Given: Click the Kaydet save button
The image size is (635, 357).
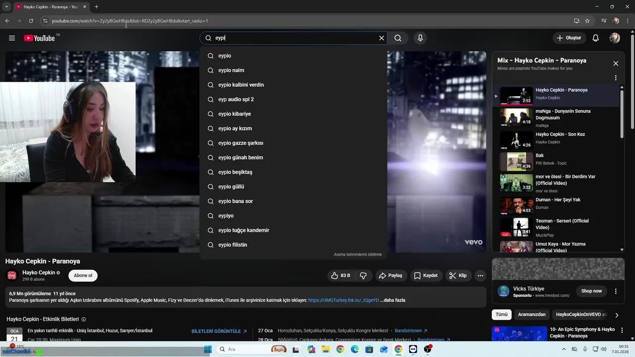Looking at the screenshot, I should point(426,276).
